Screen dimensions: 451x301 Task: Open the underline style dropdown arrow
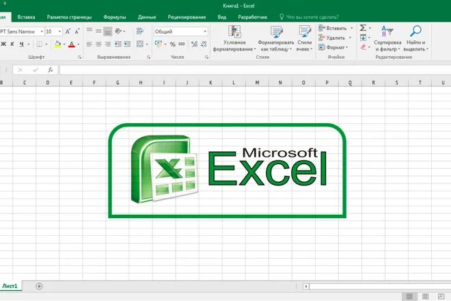29,44
